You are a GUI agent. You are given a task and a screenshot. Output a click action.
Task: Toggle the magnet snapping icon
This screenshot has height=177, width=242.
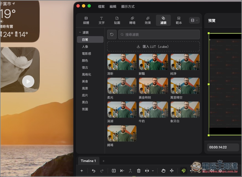click(184, 171)
